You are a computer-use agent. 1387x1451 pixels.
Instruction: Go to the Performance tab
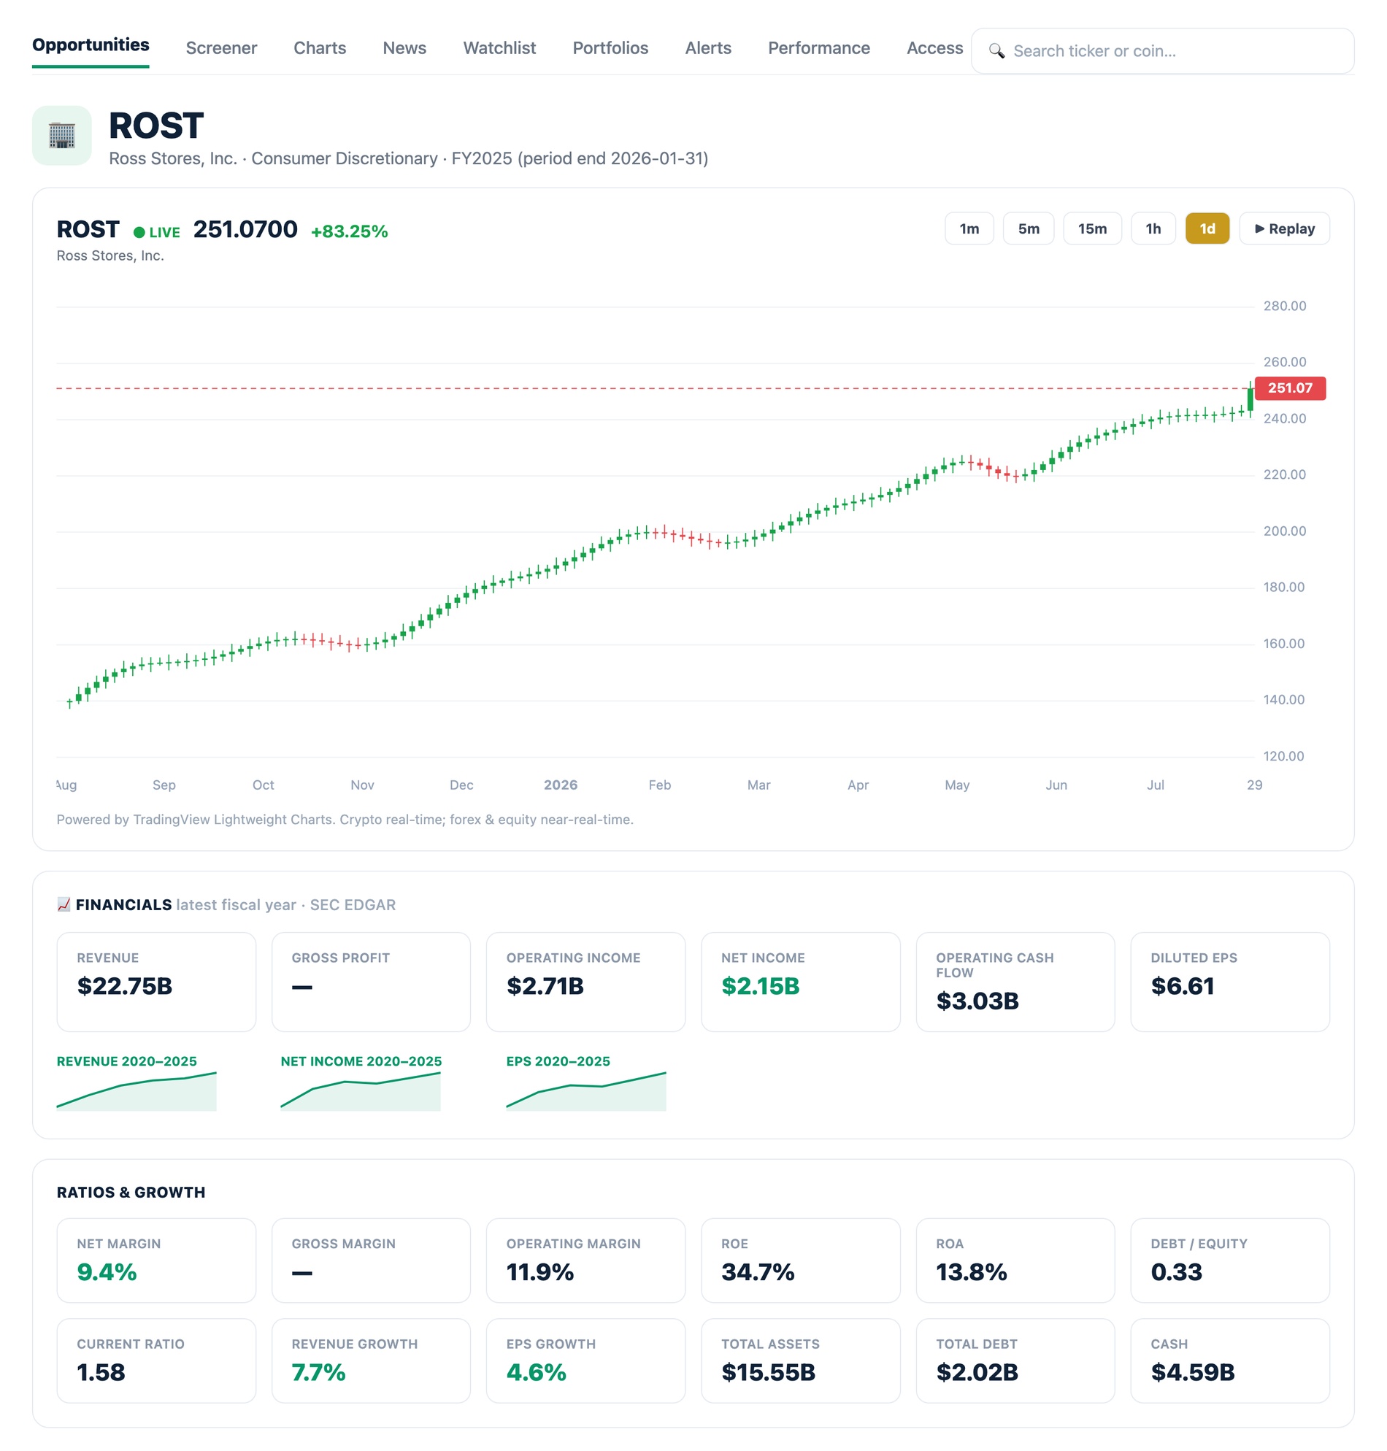coord(818,48)
